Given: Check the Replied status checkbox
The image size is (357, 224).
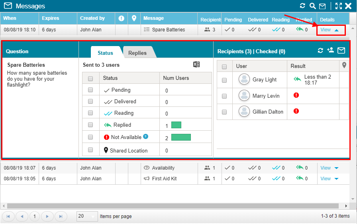Looking at the screenshot, I should [x=90, y=125].
